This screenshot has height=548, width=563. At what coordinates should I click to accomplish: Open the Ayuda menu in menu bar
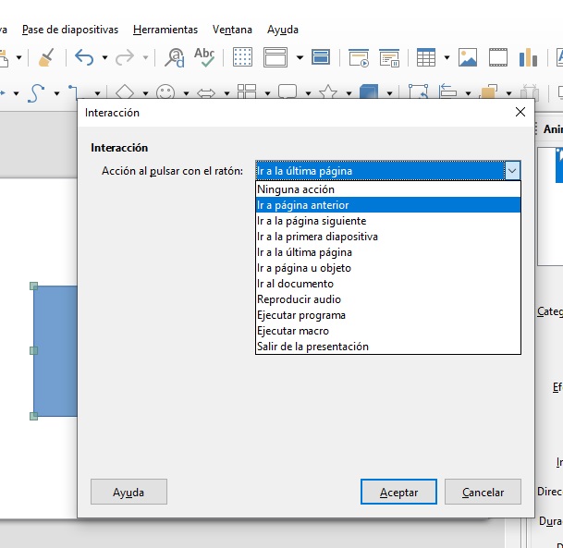[x=283, y=30]
